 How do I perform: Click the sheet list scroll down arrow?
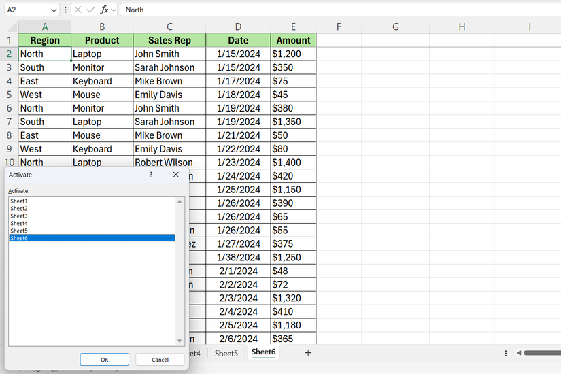pyautogui.click(x=180, y=341)
